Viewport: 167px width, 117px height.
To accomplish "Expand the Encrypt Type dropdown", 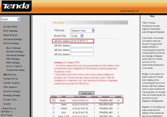I will [77, 36].
